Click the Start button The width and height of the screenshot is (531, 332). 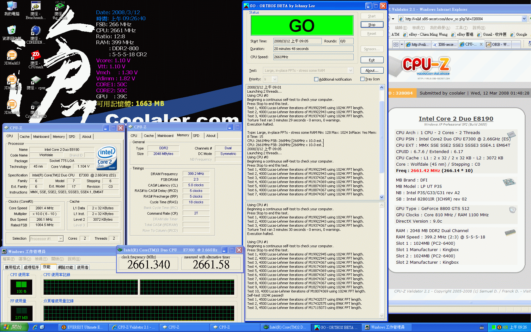point(14,327)
